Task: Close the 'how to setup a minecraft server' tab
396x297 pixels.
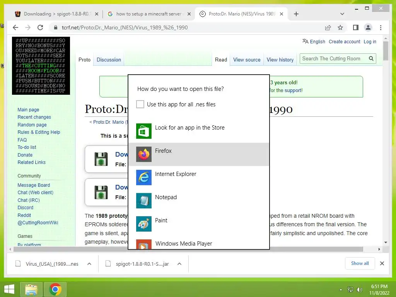Action: 189,14
